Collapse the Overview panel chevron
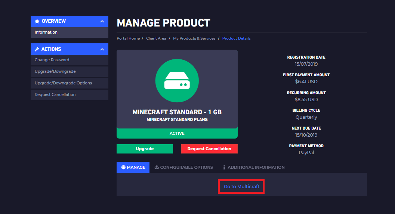 point(102,21)
